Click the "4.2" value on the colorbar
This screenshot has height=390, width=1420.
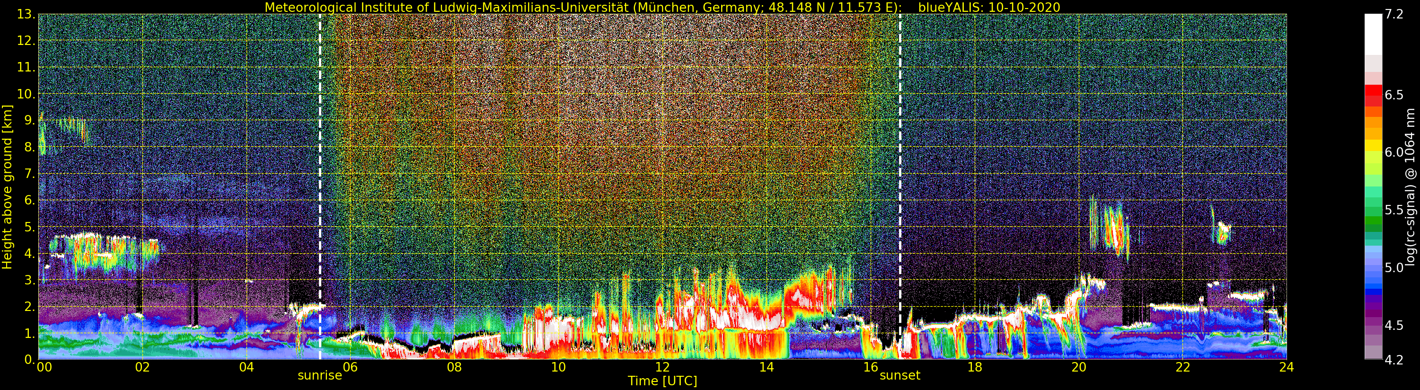(1394, 360)
